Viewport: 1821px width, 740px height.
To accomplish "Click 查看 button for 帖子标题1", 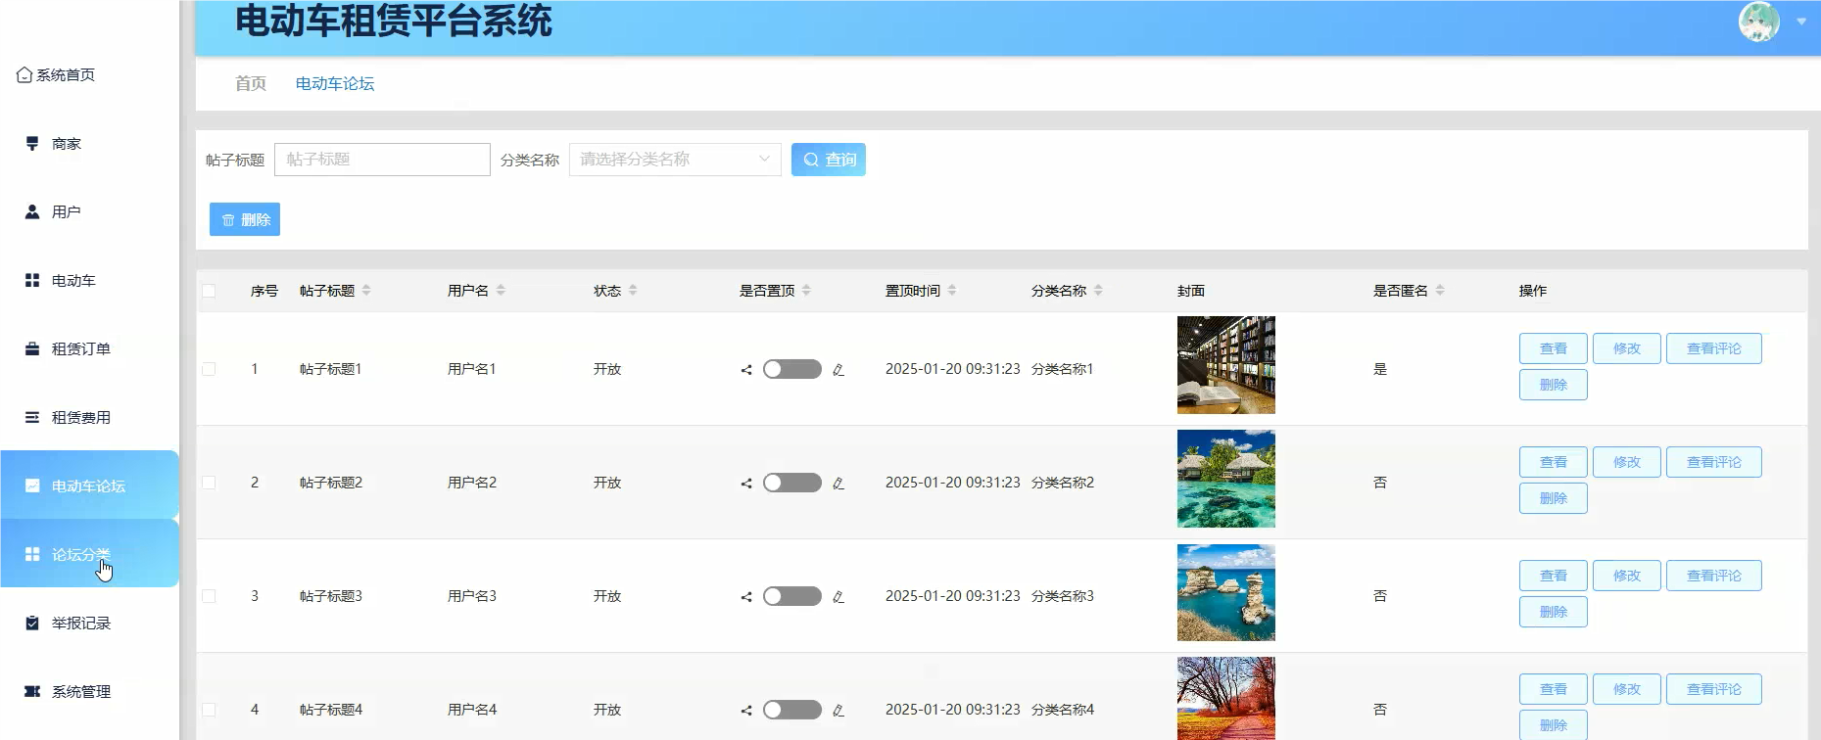I will (1554, 348).
